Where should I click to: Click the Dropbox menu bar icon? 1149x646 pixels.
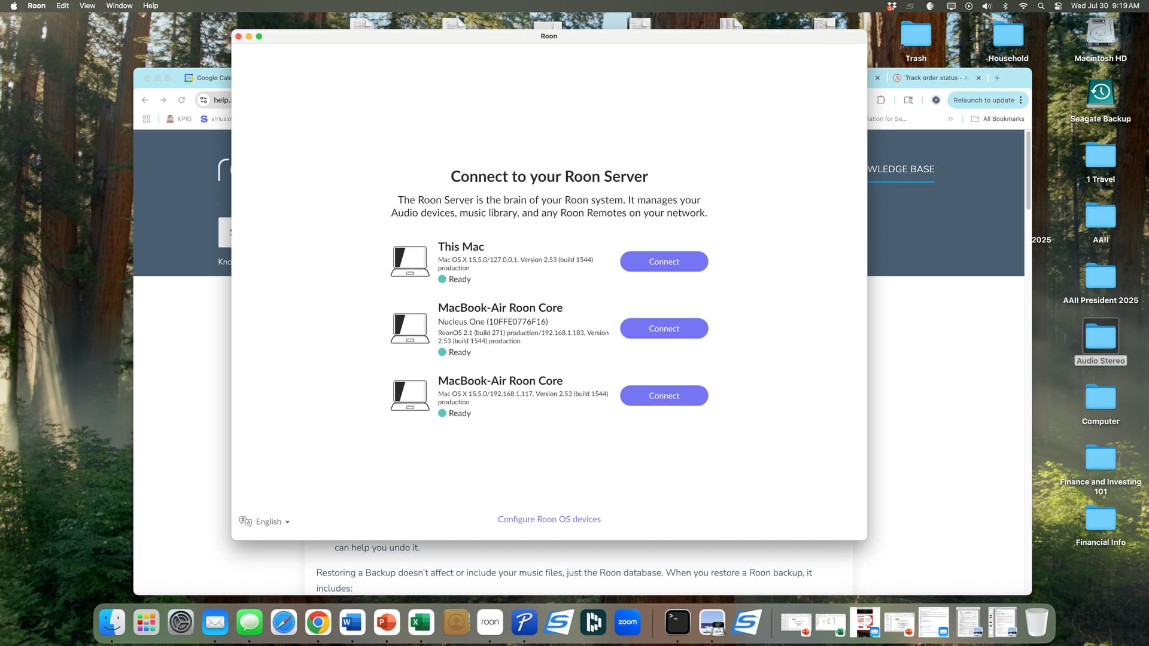tap(892, 5)
